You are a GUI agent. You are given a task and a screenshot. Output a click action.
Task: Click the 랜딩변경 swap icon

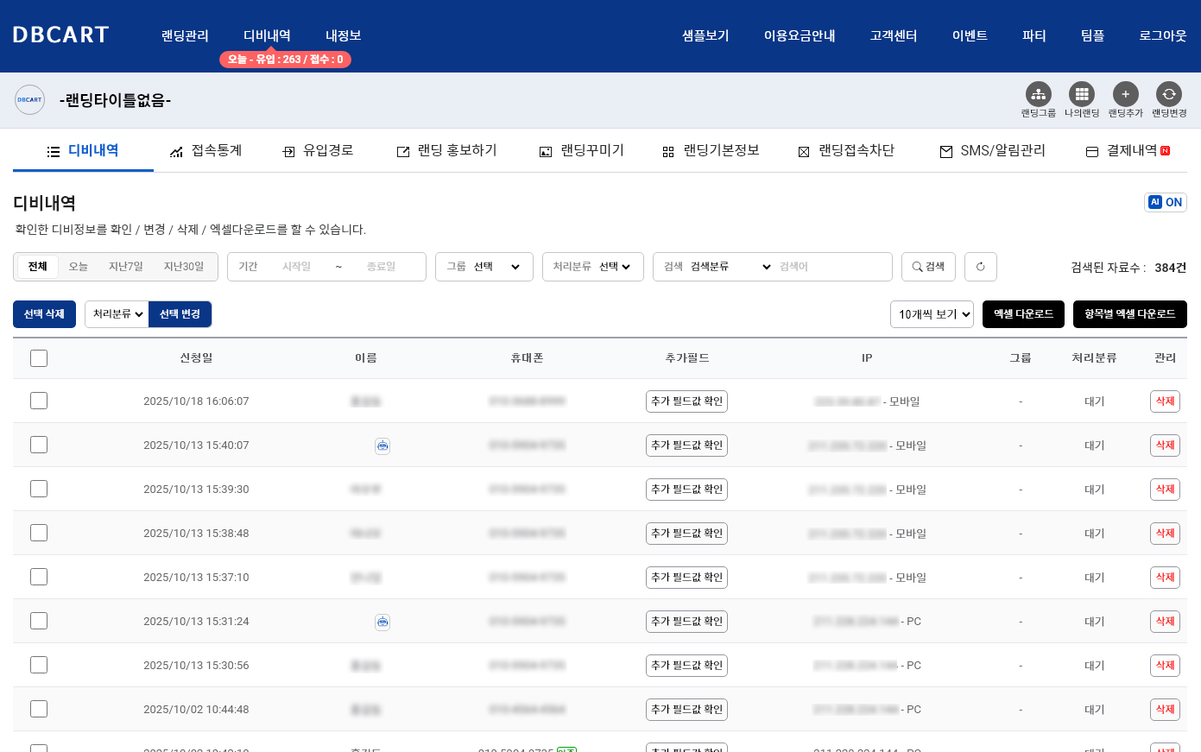pyautogui.click(x=1168, y=94)
